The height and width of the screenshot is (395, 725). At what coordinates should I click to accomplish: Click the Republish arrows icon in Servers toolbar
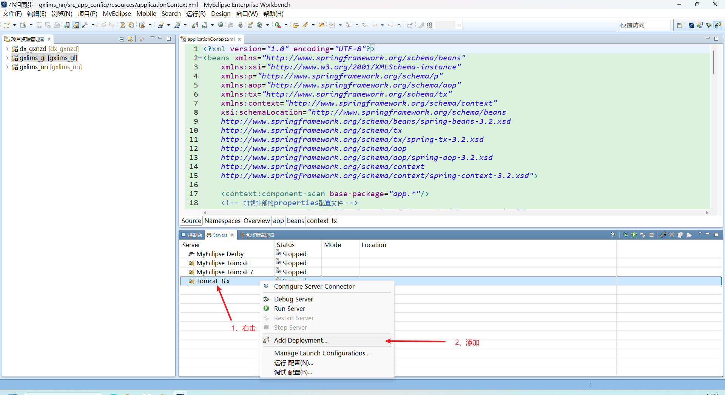tap(643, 235)
